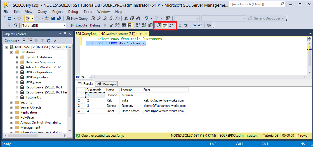Expand the Security folder node

[x=11, y=102]
